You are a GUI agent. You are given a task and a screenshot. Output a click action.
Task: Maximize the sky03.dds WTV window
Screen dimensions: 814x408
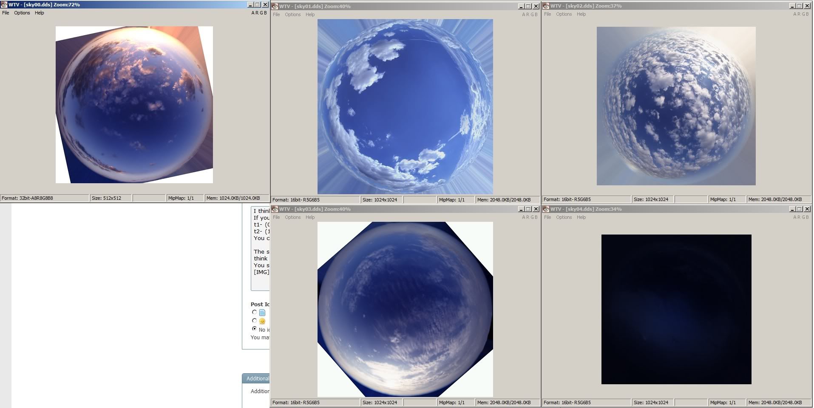click(x=528, y=209)
